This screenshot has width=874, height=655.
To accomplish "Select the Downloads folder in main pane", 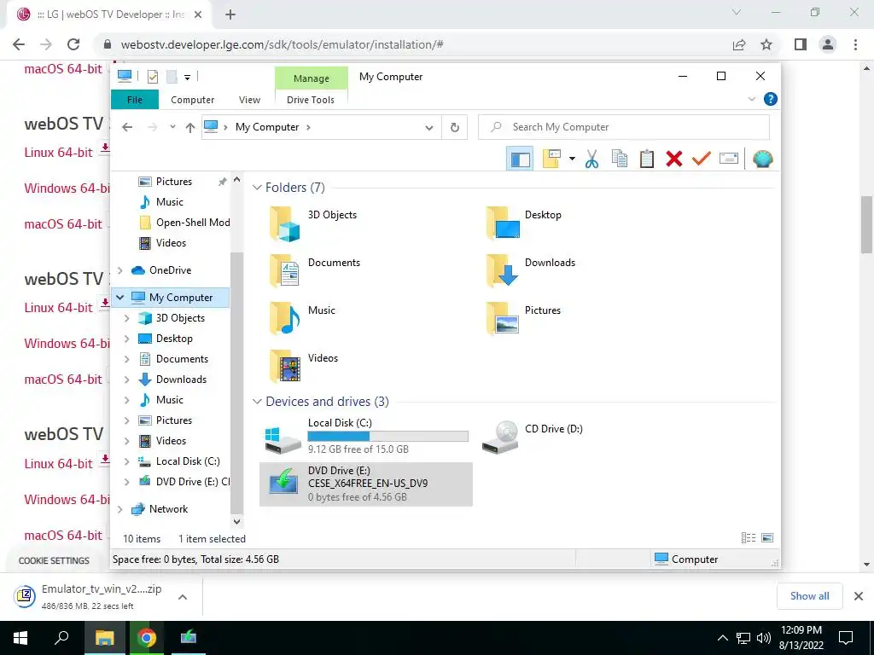I will 531,270.
